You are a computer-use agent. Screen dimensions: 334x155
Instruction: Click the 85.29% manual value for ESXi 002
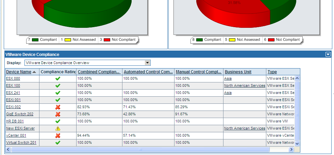pyautogui.click(x=181, y=107)
